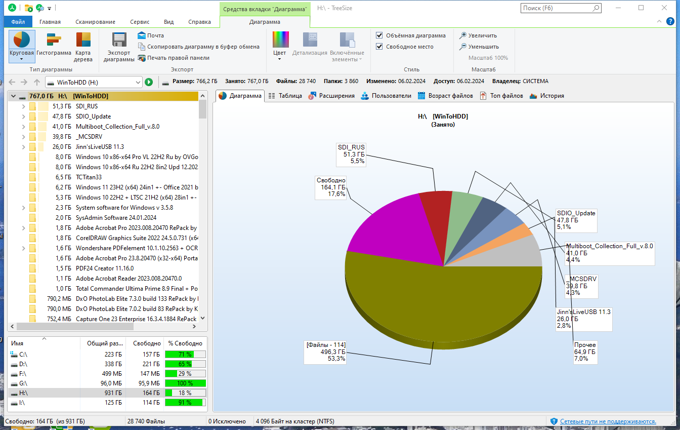Open the Топ файлов tab

pyautogui.click(x=501, y=96)
